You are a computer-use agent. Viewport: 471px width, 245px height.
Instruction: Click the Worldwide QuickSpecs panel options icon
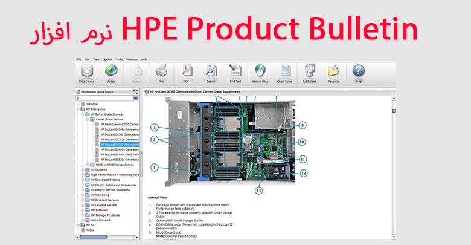(x=136, y=91)
